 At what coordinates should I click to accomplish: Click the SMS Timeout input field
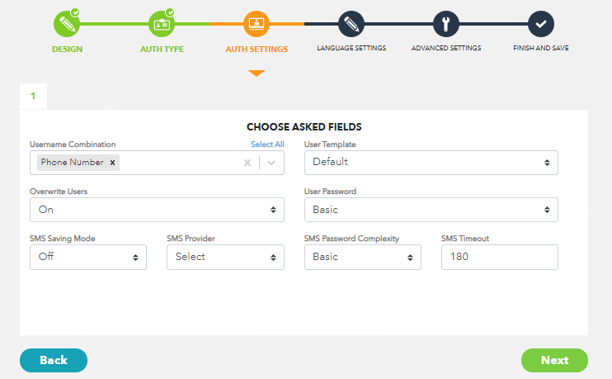(x=499, y=257)
